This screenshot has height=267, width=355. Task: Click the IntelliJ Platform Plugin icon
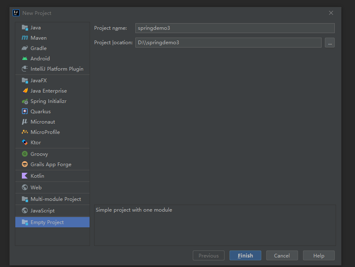(25, 69)
